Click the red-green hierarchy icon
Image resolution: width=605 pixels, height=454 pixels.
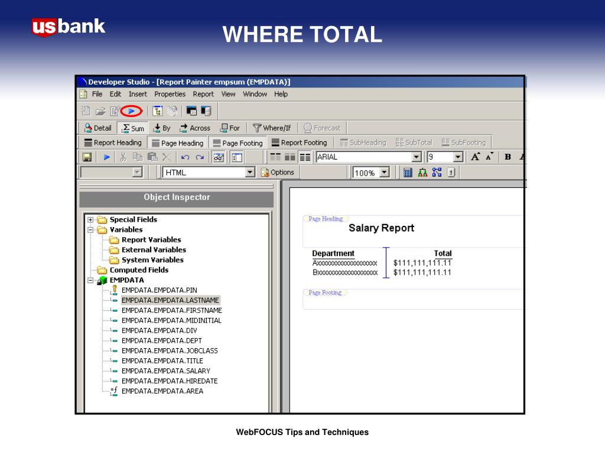[422, 173]
